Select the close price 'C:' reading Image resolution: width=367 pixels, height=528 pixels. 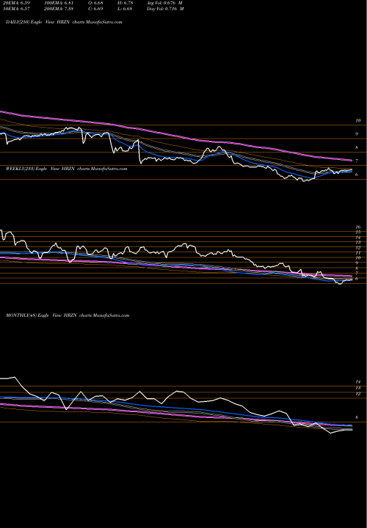(x=96, y=9)
